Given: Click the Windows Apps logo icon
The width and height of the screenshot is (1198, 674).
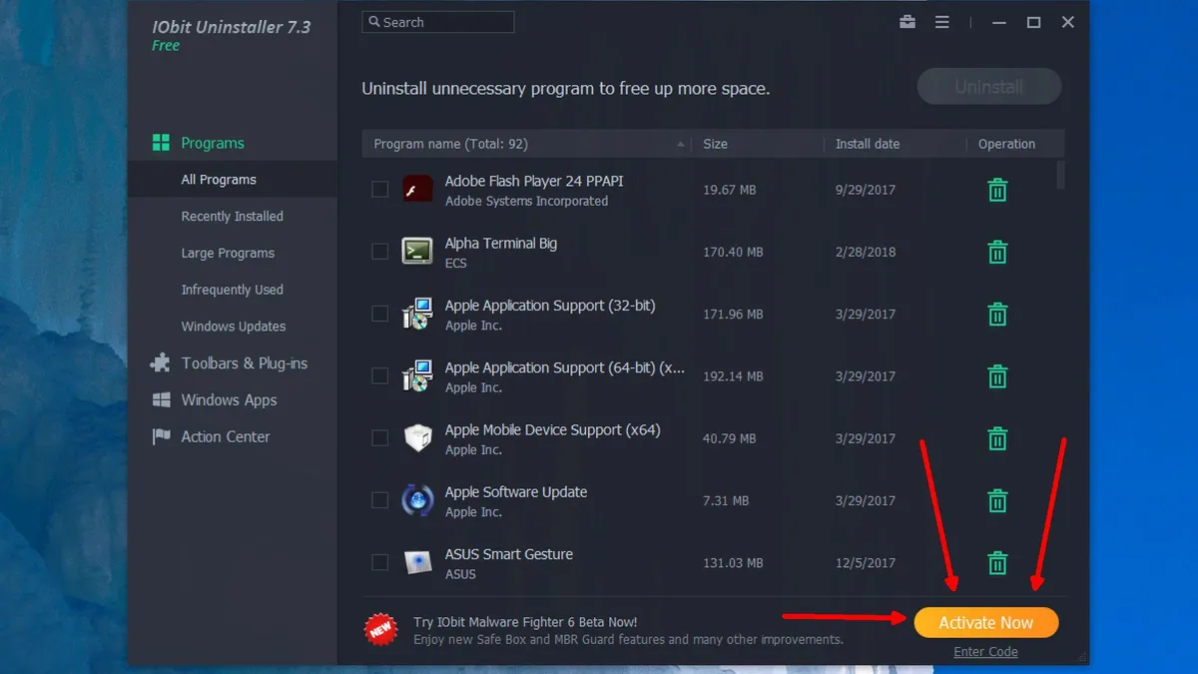Looking at the screenshot, I should click(161, 399).
